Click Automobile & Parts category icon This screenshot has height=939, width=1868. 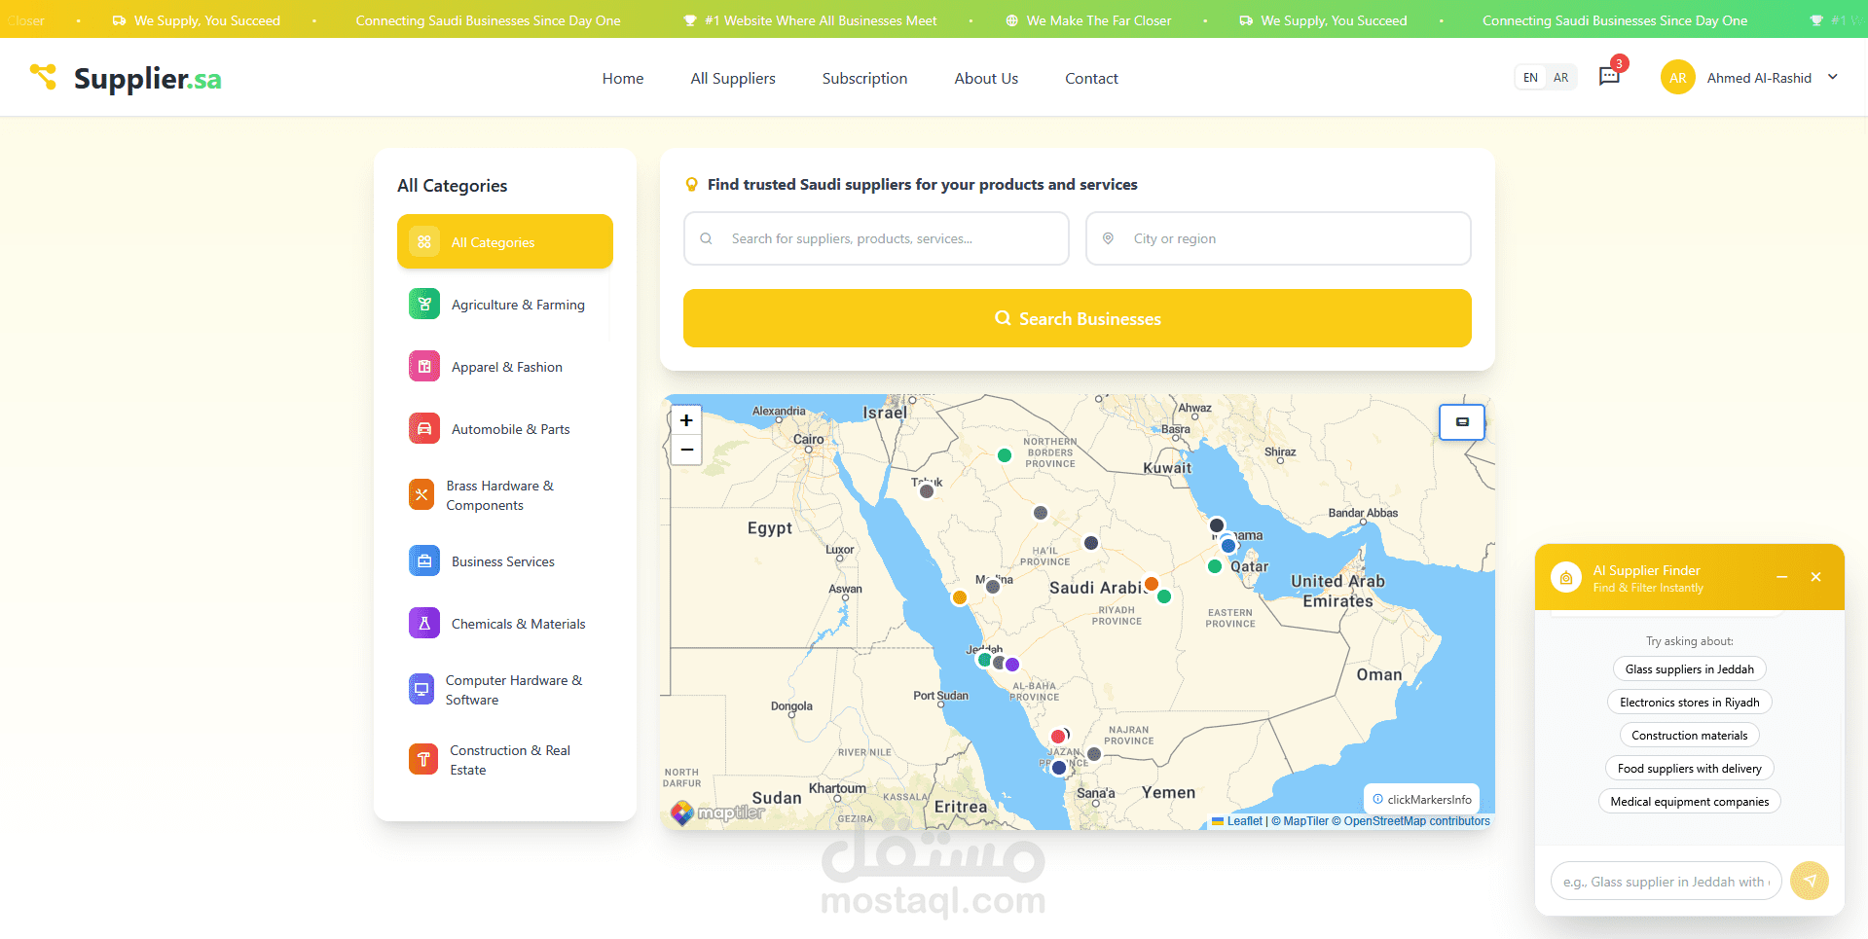point(424,428)
